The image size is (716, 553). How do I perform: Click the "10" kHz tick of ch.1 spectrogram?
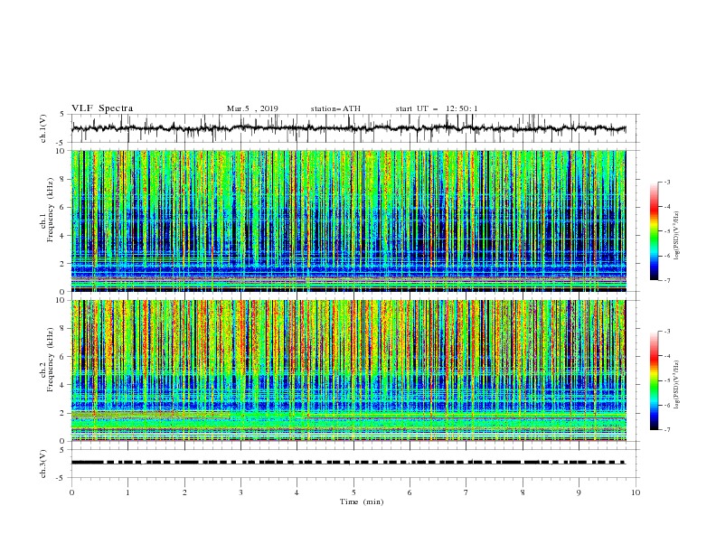pyautogui.click(x=62, y=151)
